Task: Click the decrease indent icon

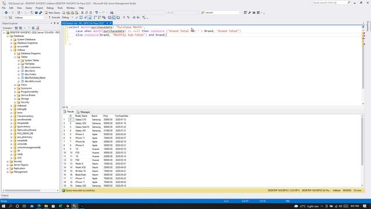Action: pos(134,17)
